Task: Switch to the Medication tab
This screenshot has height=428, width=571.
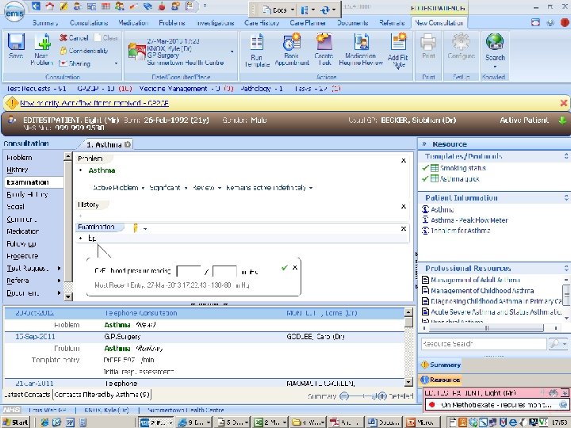Action: pos(133,22)
